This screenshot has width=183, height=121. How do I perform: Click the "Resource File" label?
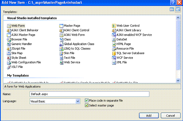(x=125, y=49)
